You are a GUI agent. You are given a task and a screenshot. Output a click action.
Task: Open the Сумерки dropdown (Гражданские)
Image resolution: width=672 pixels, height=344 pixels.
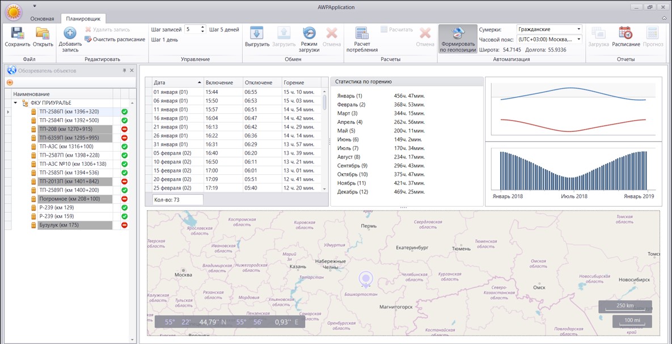tap(550, 29)
